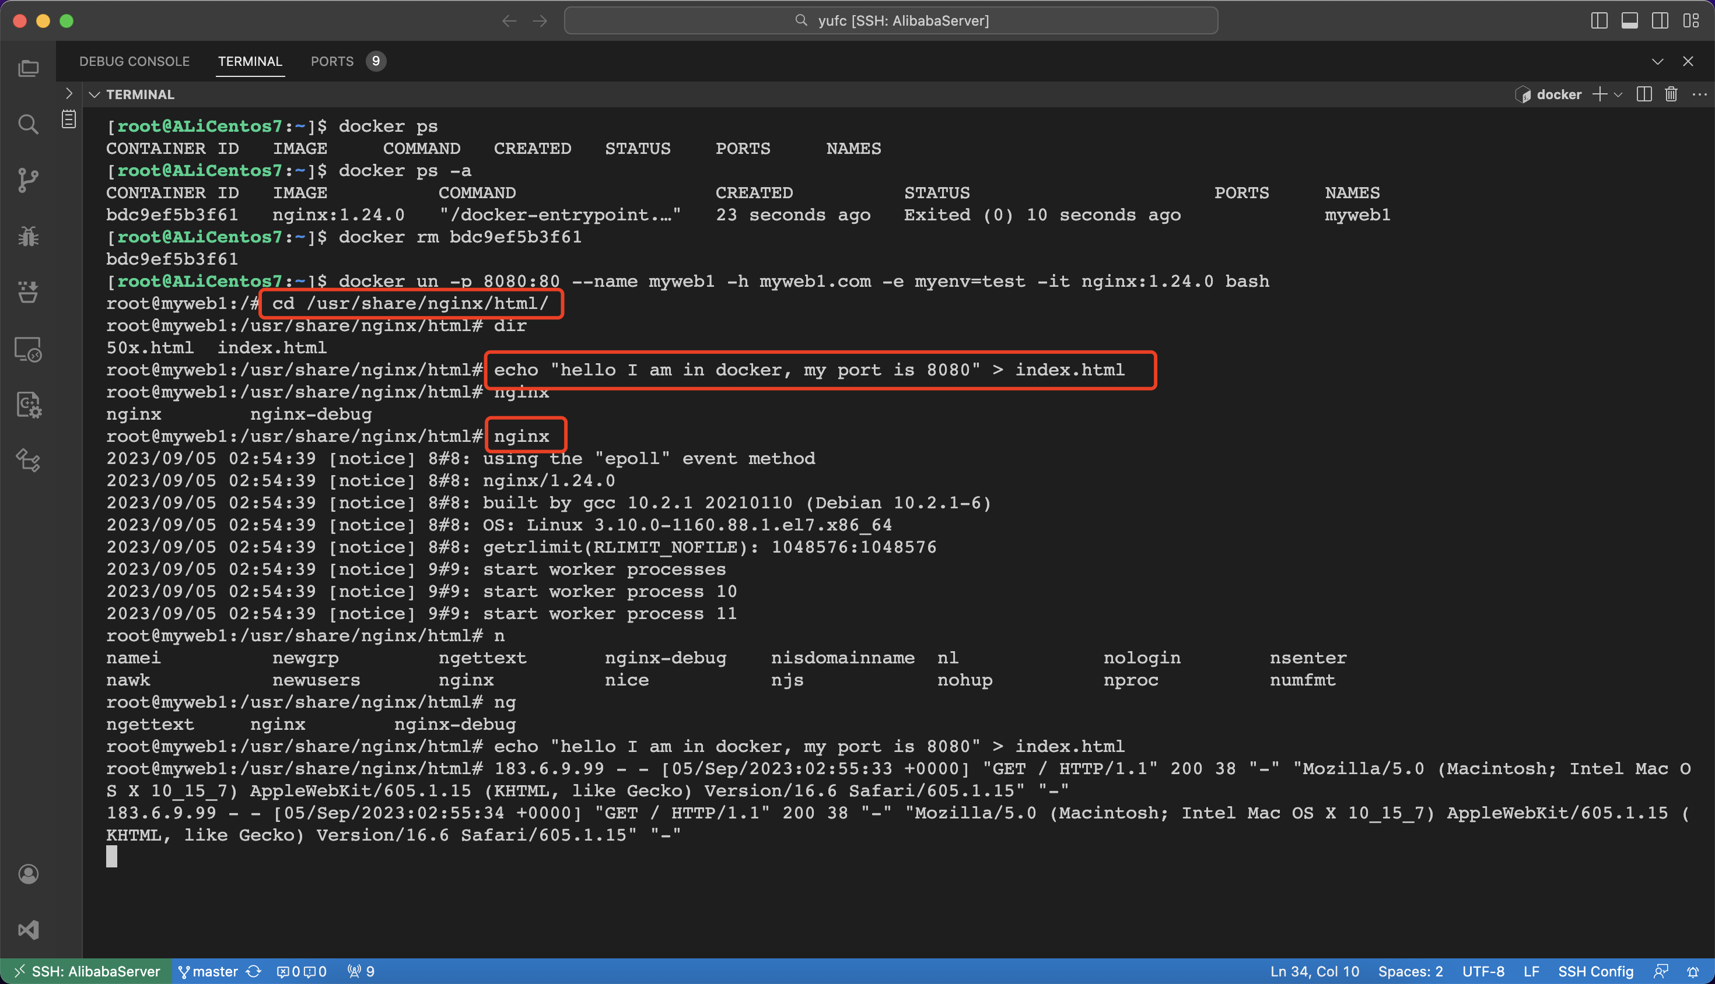Collapse the TERMINAL section chevron
Image resolution: width=1715 pixels, height=984 pixels.
[94, 94]
